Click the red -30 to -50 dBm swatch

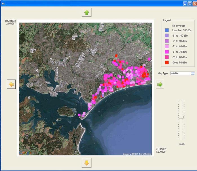pos(167,63)
